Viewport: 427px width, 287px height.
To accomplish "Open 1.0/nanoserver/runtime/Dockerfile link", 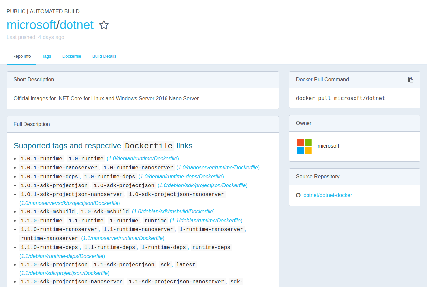I will point(218,167).
